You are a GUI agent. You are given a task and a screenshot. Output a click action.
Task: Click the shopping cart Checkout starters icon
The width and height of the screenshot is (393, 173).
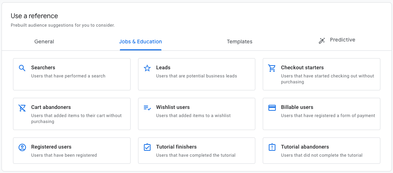[x=272, y=68]
